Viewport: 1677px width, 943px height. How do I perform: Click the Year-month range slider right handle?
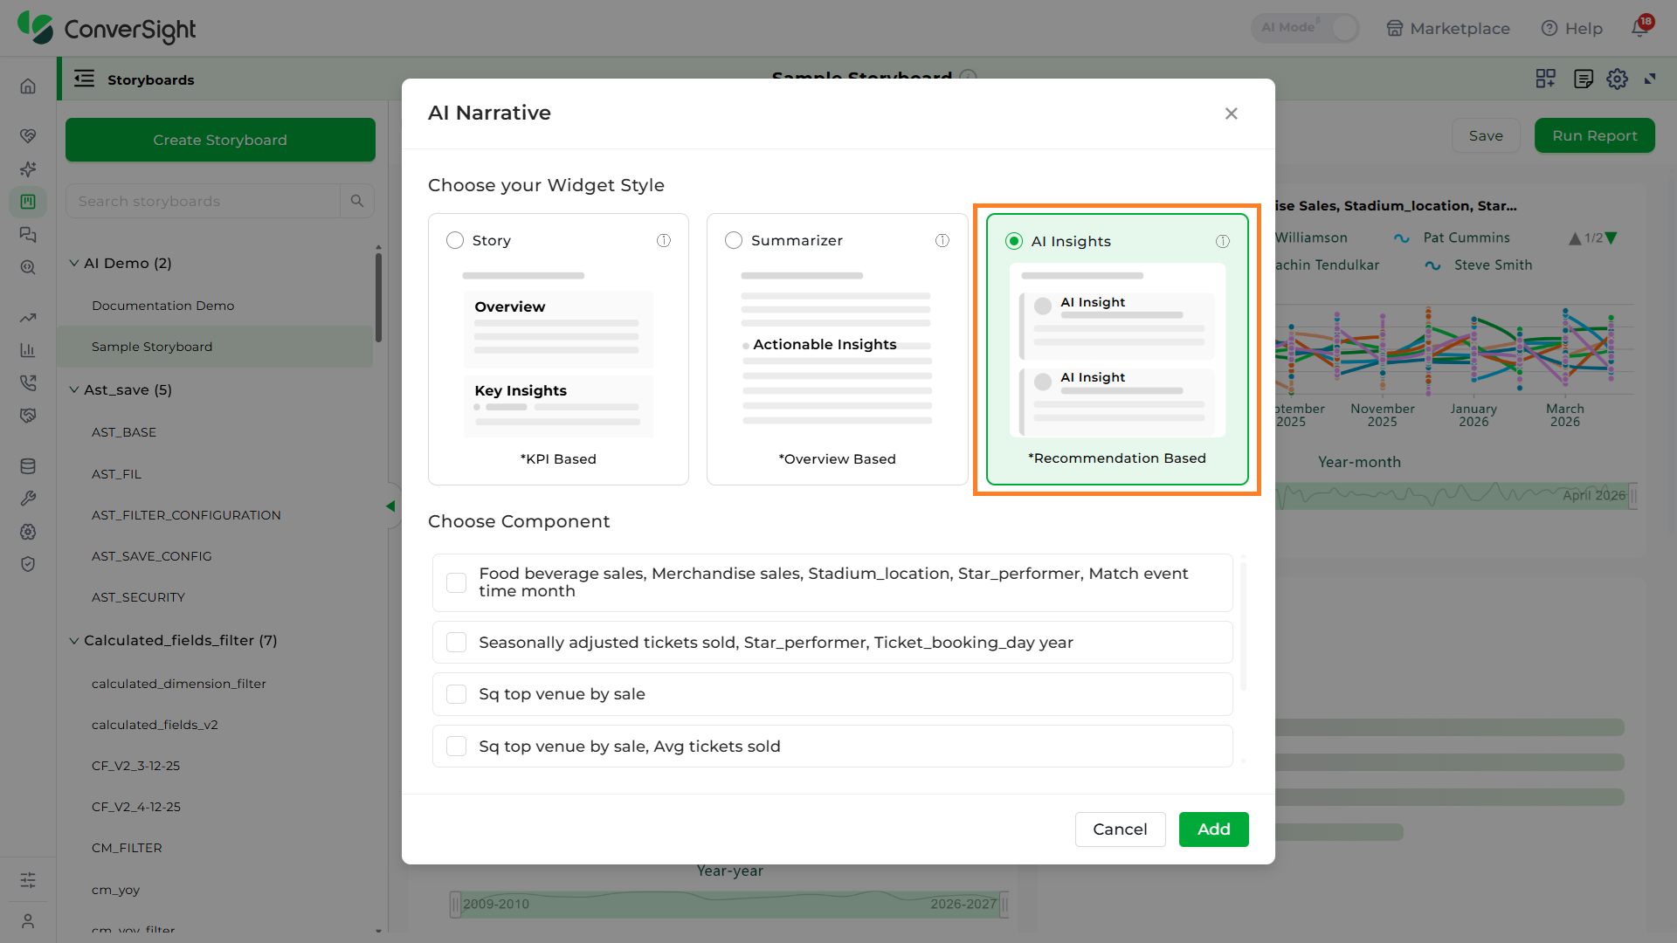tap(1632, 496)
